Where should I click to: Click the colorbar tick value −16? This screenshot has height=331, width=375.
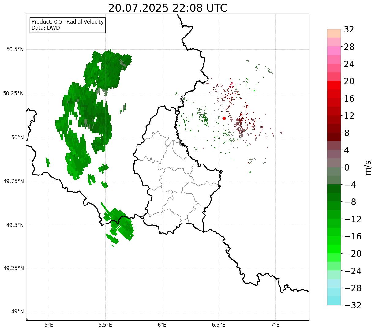pyautogui.click(x=353, y=236)
